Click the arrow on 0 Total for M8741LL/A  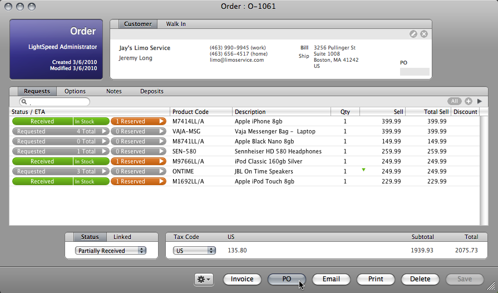pyautogui.click(x=104, y=141)
